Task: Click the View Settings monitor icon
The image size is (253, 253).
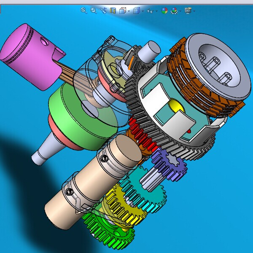Action: (x=188, y=11)
